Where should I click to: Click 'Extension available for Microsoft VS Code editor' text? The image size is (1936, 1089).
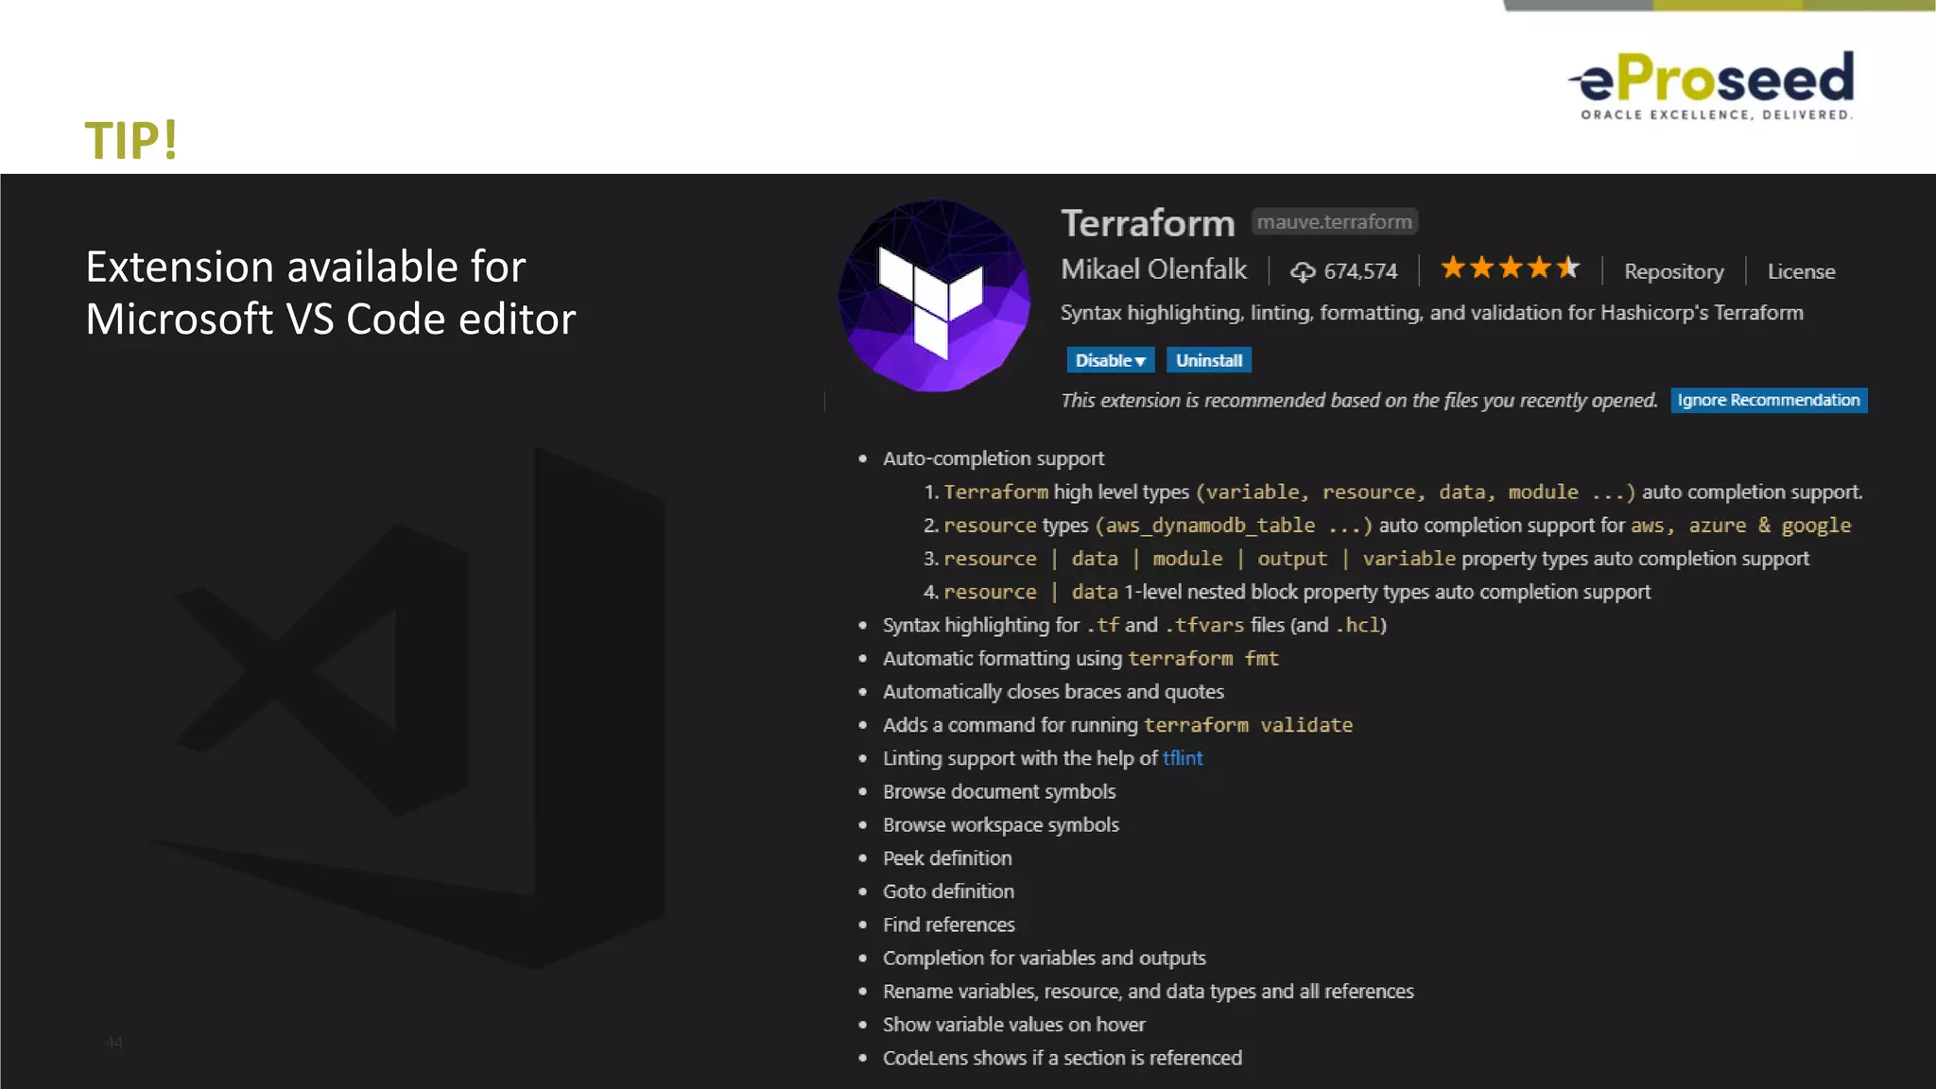pyautogui.click(x=330, y=293)
